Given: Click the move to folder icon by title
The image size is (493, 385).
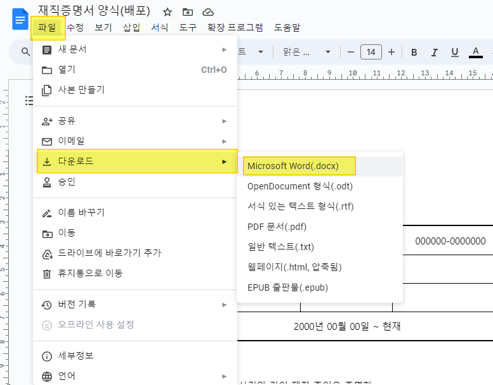Looking at the screenshot, I should click(188, 12).
